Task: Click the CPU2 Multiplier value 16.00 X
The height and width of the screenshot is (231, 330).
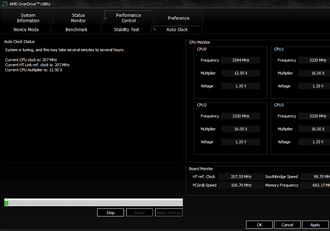Action: click(x=241, y=129)
